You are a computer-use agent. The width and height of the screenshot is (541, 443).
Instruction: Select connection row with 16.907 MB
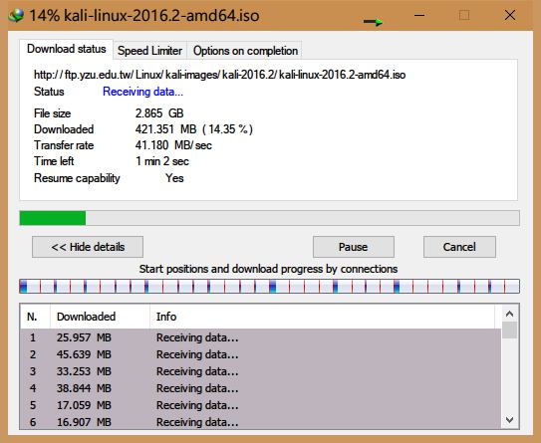260,421
